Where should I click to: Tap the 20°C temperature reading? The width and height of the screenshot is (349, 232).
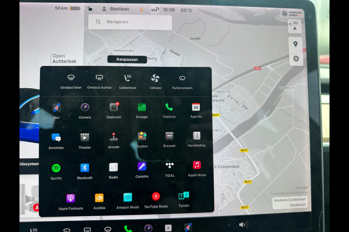(186, 10)
